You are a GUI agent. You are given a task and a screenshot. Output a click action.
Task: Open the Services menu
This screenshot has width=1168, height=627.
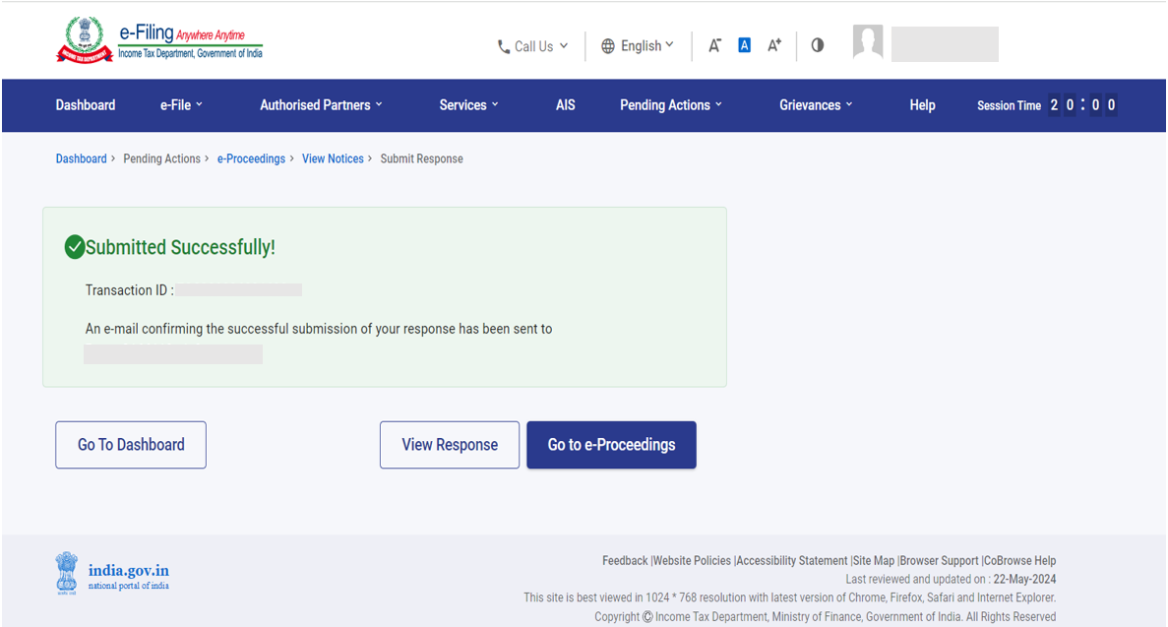coord(468,105)
